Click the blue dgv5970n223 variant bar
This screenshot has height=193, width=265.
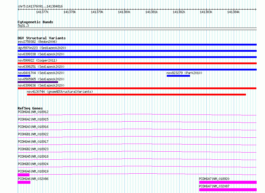coord(137,51)
